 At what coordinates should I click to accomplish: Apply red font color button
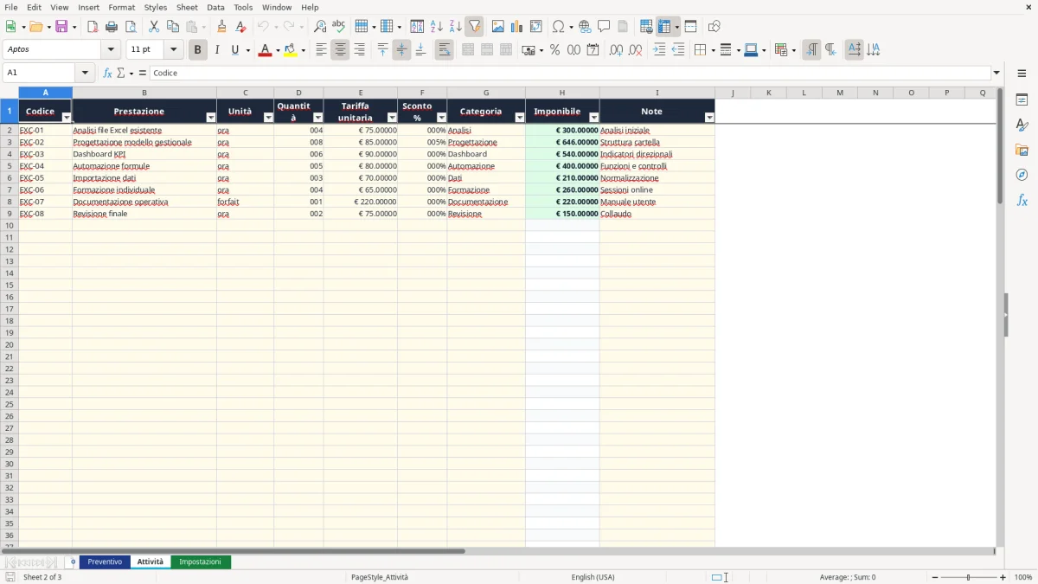click(x=266, y=50)
